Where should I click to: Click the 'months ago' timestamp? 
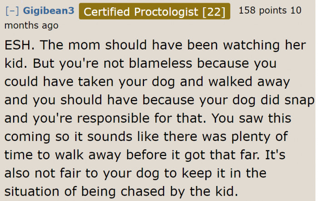(x=31, y=25)
